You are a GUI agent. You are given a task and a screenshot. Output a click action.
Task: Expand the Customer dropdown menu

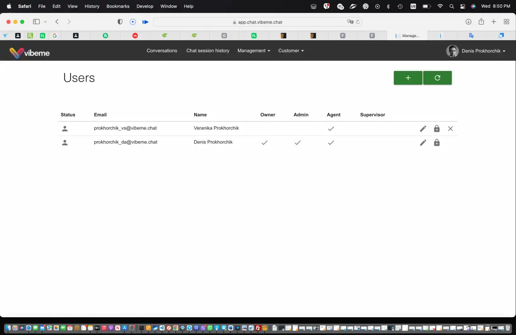coord(291,51)
